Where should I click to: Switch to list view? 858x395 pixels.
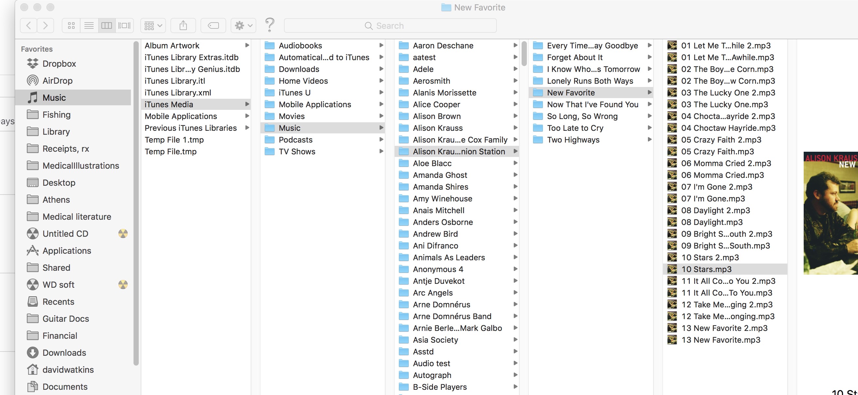coord(89,26)
